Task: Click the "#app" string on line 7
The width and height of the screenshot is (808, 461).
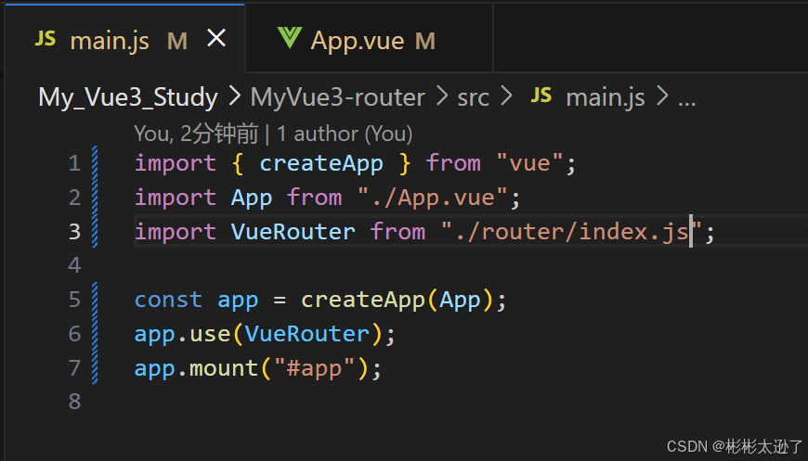Action: coord(314,368)
